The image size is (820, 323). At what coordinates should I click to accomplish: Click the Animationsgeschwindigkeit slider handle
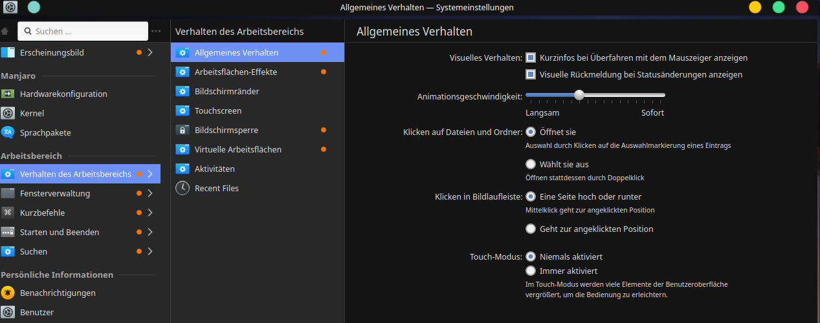579,95
